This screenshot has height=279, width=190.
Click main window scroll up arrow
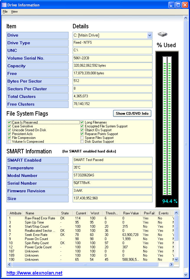point(186,18)
